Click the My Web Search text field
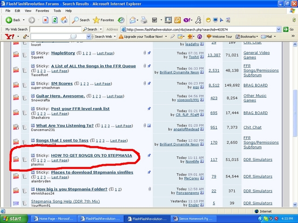Image resolution: width=298 pixels, height=223 pixels. click(x=55, y=29)
